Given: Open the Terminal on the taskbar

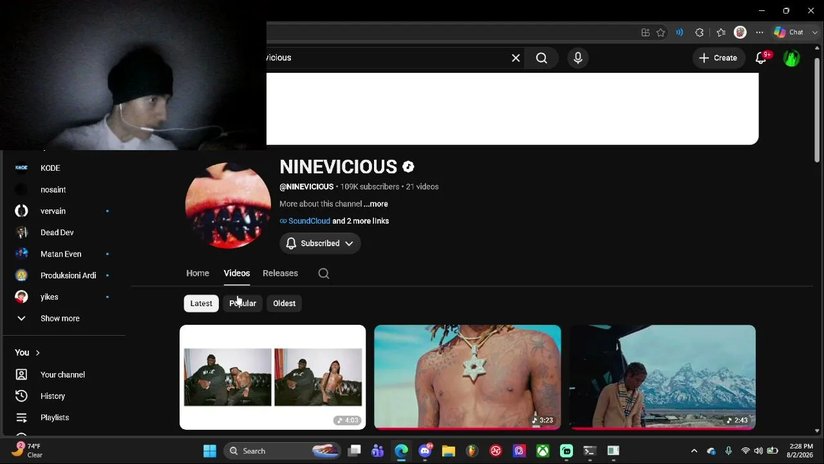Looking at the screenshot, I should coord(590,451).
